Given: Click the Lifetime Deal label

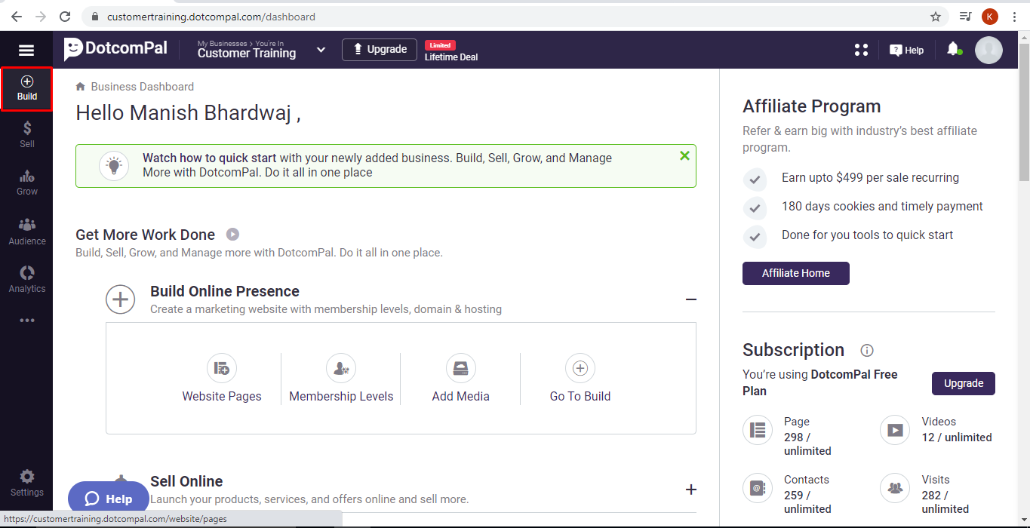Looking at the screenshot, I should [x=451, y=57].
